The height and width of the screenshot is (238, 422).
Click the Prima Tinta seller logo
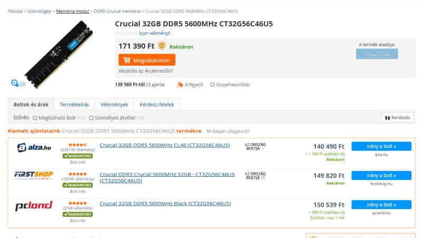click(x=377, y=54)
